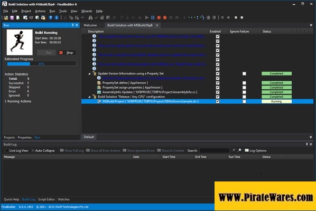Pin the Build Log panel with pushpin
This screenshot has width=316, height=211.
pyautogui.click(x=306, y=144)
